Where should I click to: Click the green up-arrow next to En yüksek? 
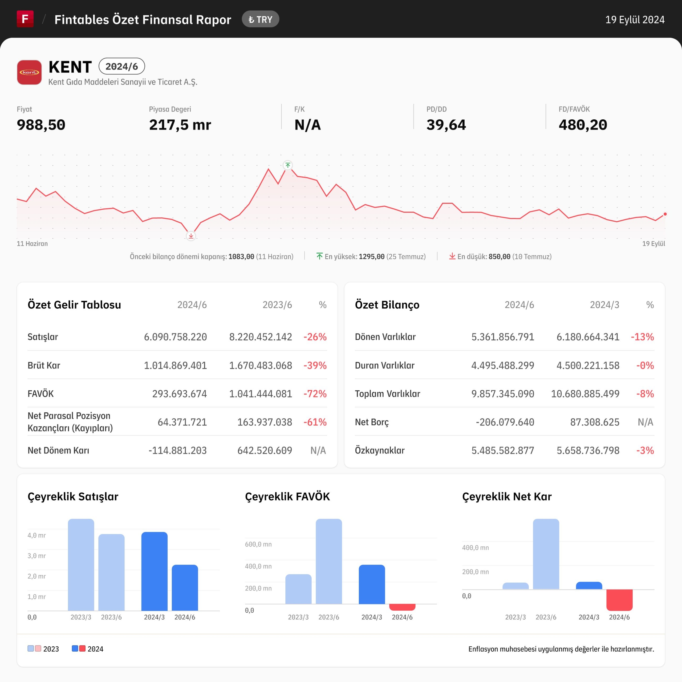point(319,256)
